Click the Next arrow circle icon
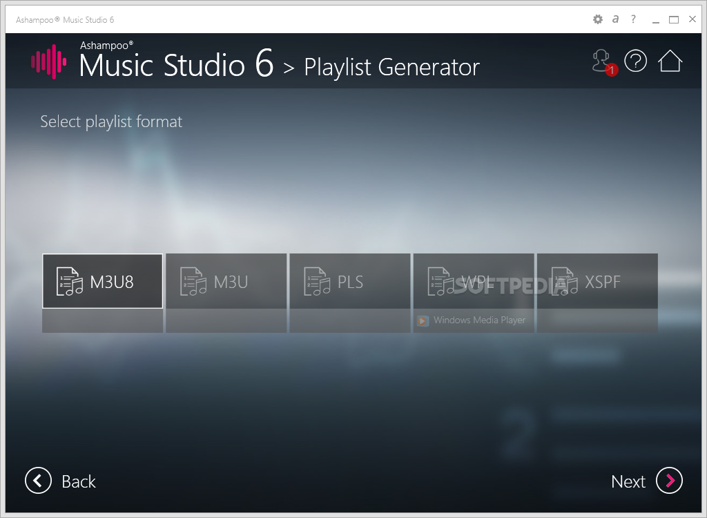This screenshot has height=518, width=707. (669, 481)
